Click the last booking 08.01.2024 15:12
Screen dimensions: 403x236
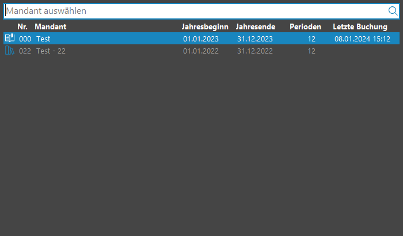[x=362, y=39]
